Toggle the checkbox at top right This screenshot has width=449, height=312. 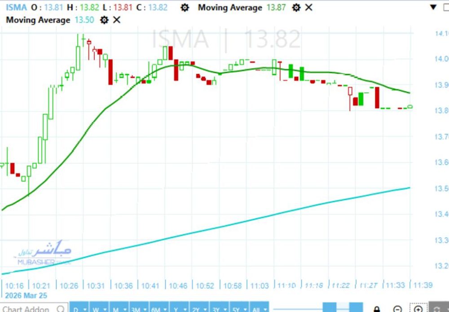(x=446, y=8)
